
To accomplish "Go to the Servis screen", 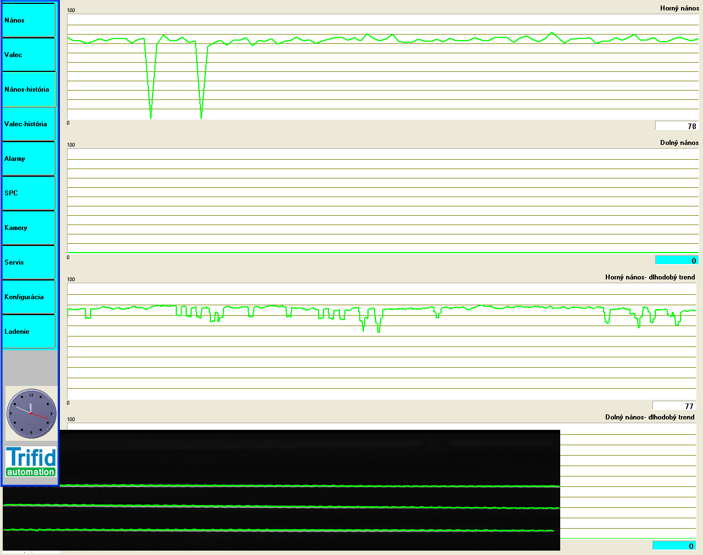I will pos(29,262).
